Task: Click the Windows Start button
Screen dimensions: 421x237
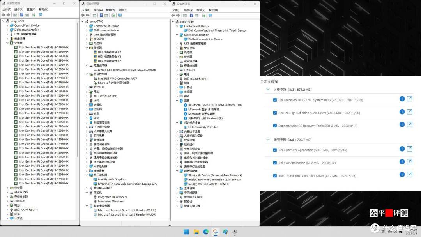Action: pos(186,231)
